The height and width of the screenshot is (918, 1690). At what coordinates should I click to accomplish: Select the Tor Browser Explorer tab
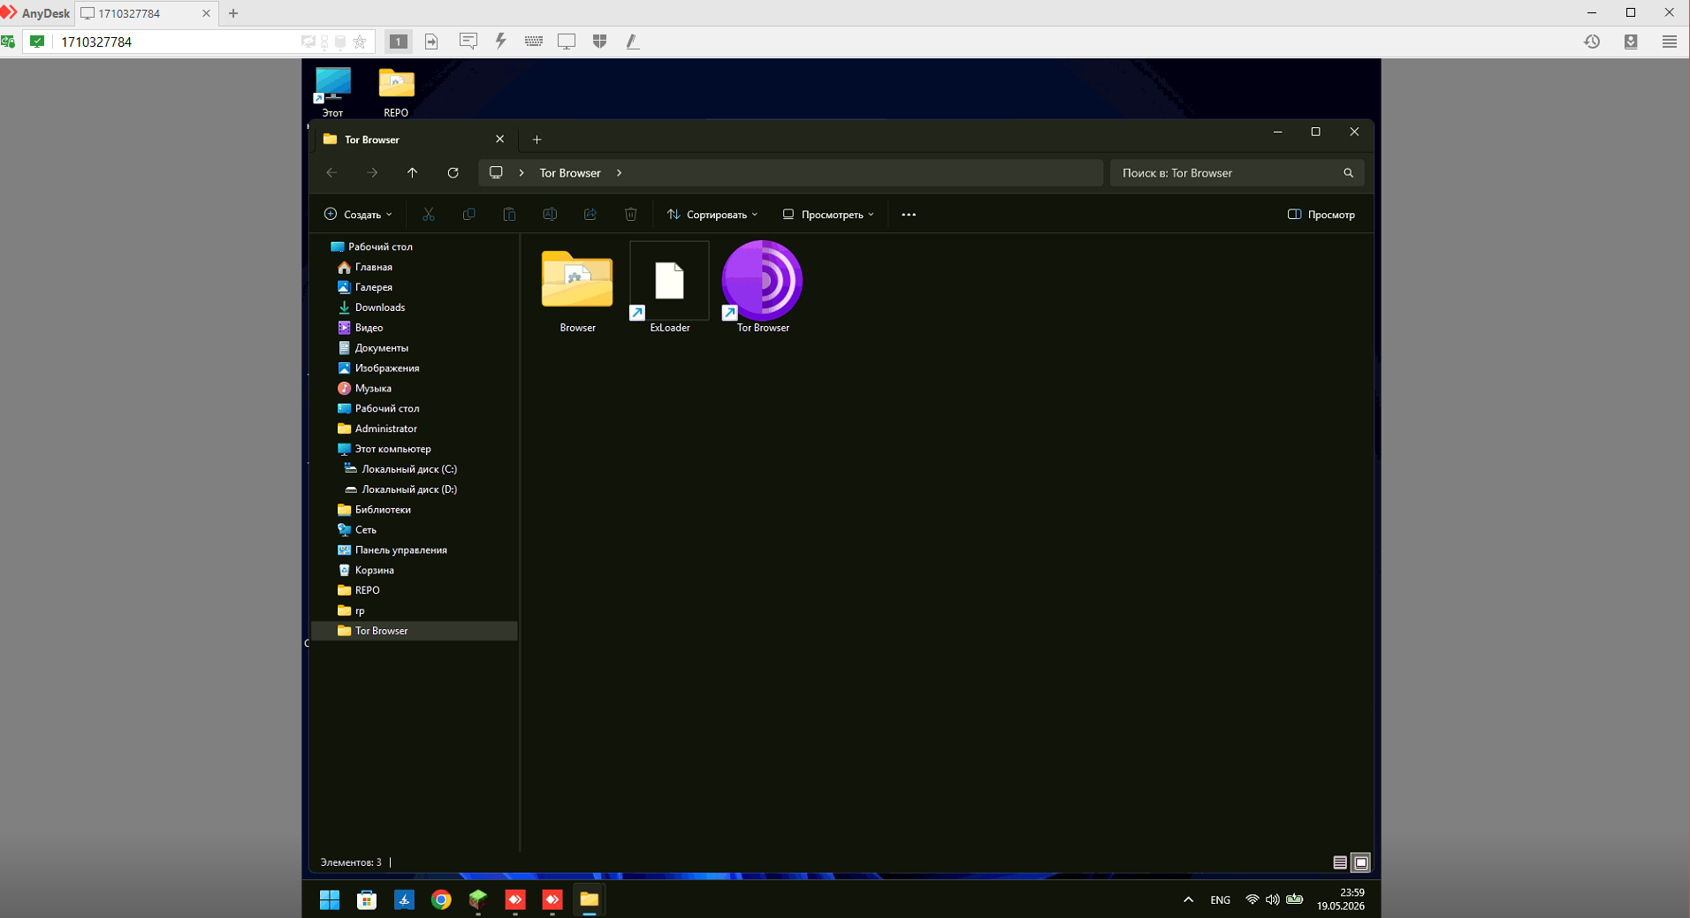point(414,140)
